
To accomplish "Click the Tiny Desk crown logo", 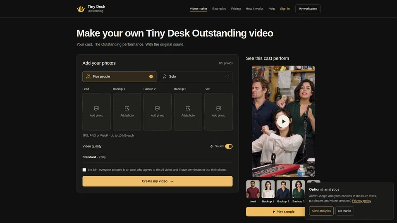I will click(x=81, y=9).
